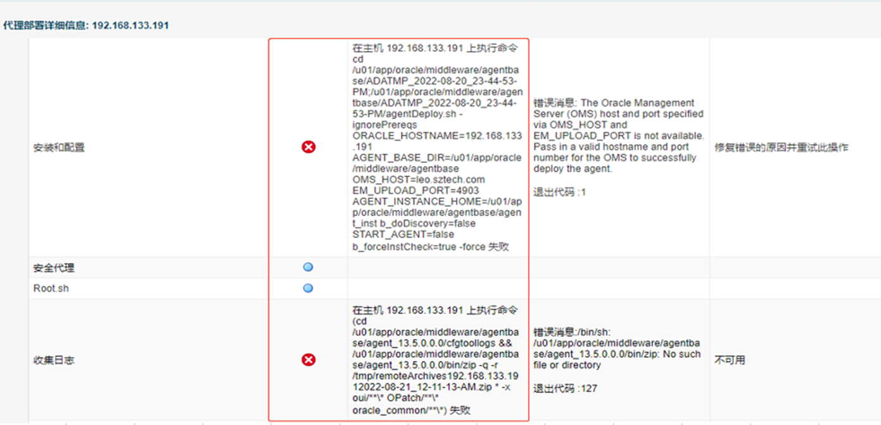This screenshot has height=425, width=881.
Task: Click the 代理部署详细信息: 192.168.133.191 heading
Action: coord(86,26)
